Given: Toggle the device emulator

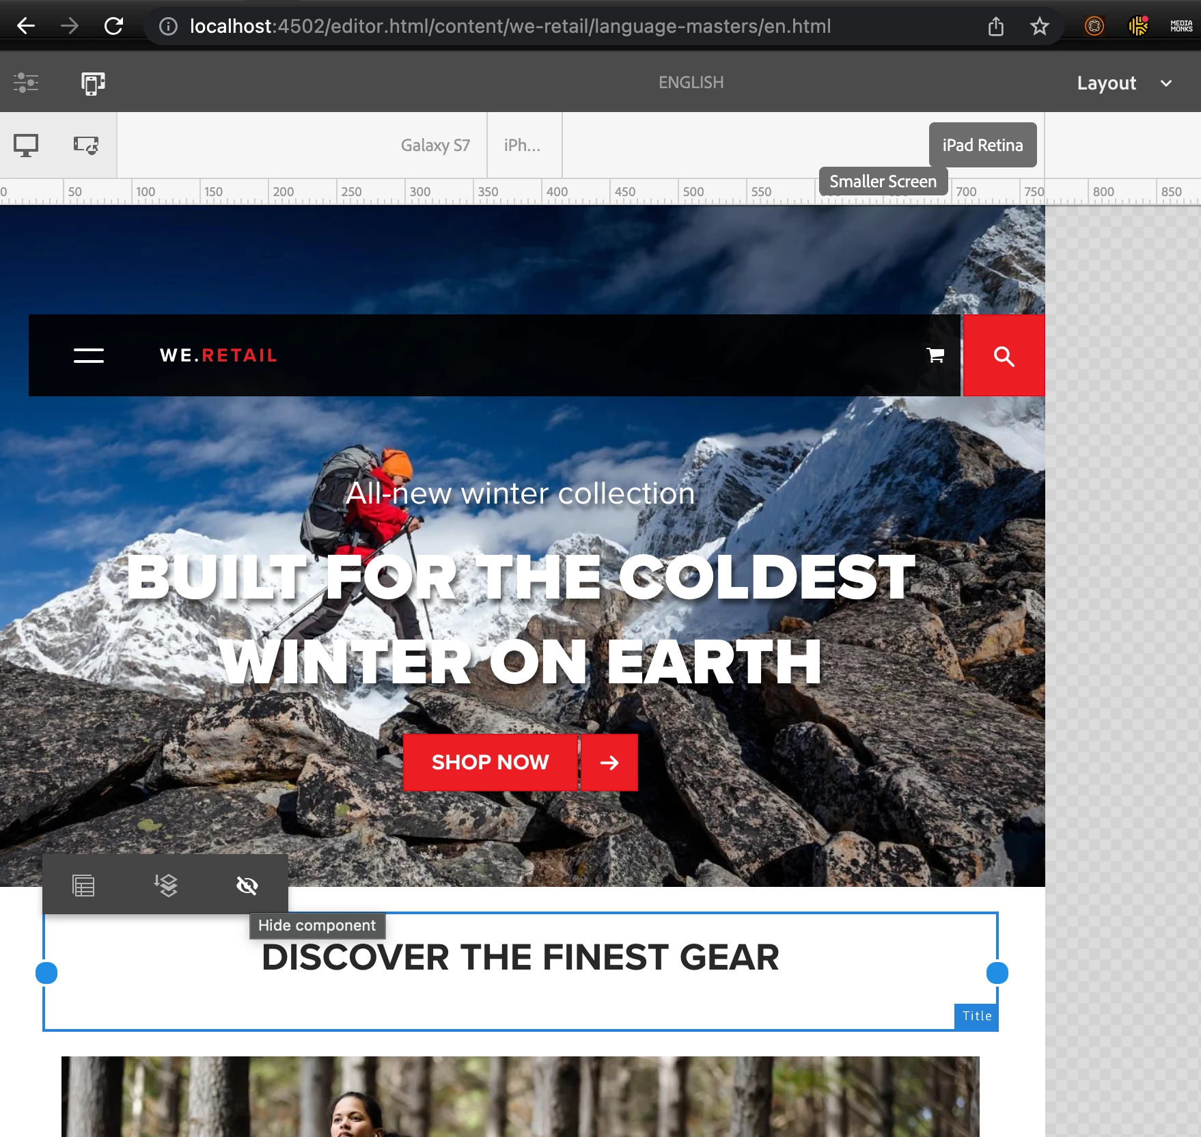Looking at the screenshot, I should pos(94,83).
